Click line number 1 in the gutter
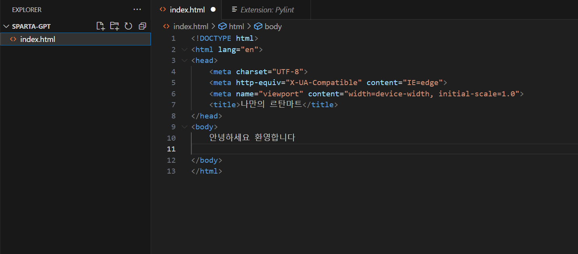 tap(173, 38)
